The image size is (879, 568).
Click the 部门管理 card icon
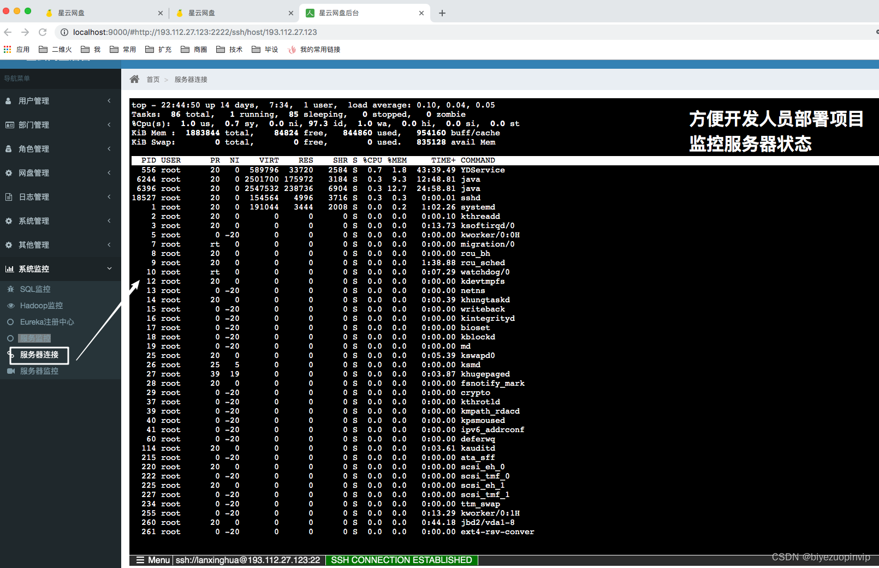tap(9, 125)
